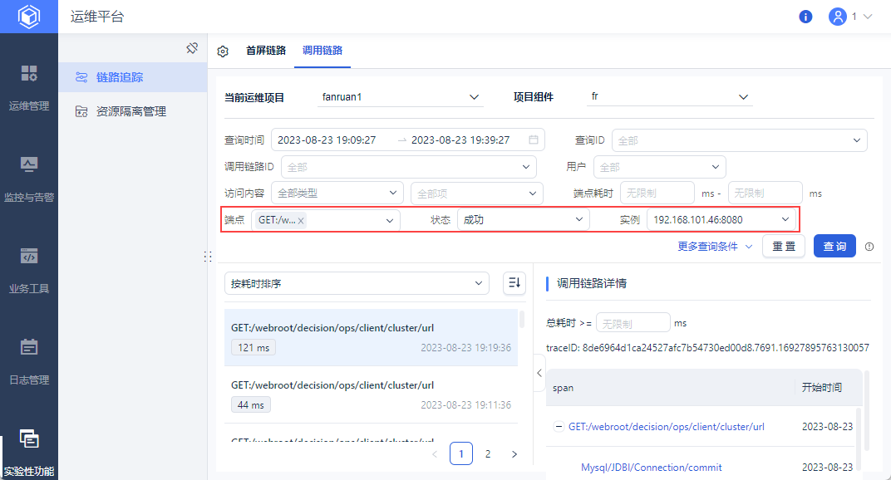Open 业务工具 sidebar section
Image resolution: width=891 pixels, height=480 pixels.
tap(29, 271)
